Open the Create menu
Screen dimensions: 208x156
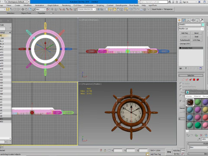coord(17,5)
